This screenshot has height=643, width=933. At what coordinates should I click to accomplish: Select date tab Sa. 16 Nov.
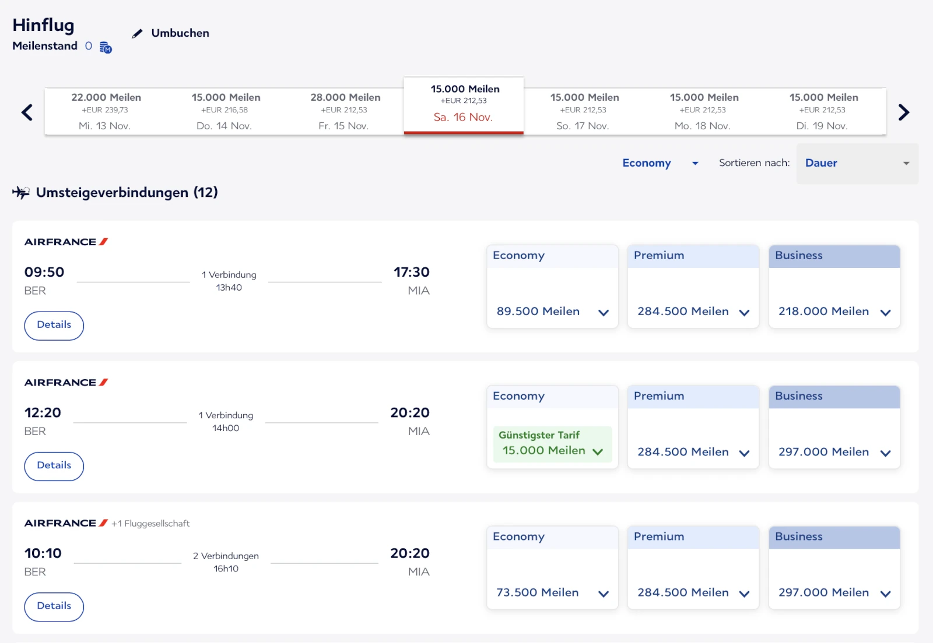(464, 105)
